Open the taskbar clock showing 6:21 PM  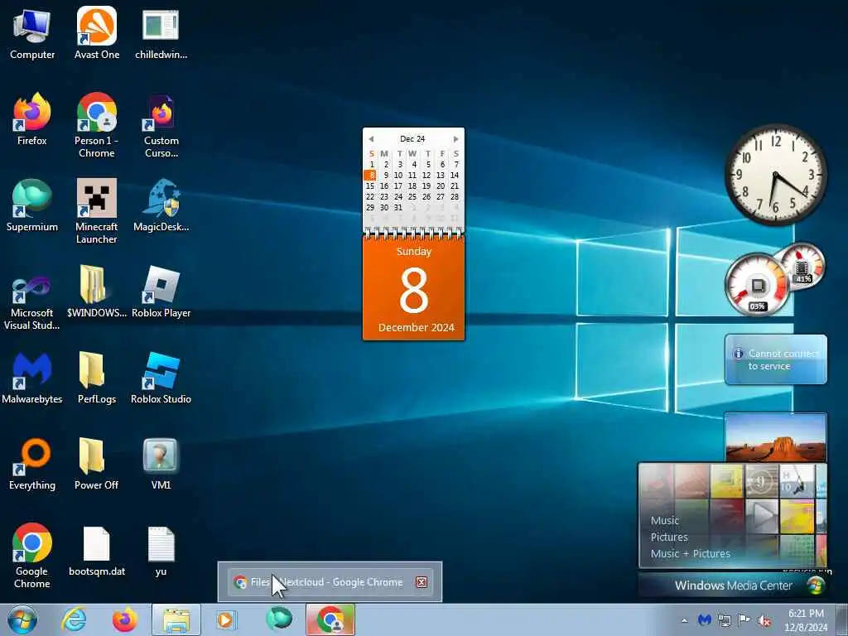pos(806,620)
